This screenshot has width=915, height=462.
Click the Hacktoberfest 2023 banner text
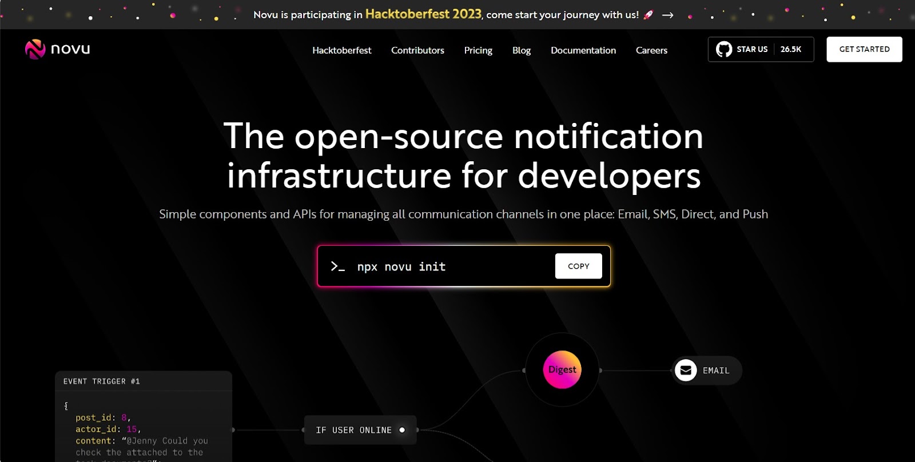click(x=423, y=14)
